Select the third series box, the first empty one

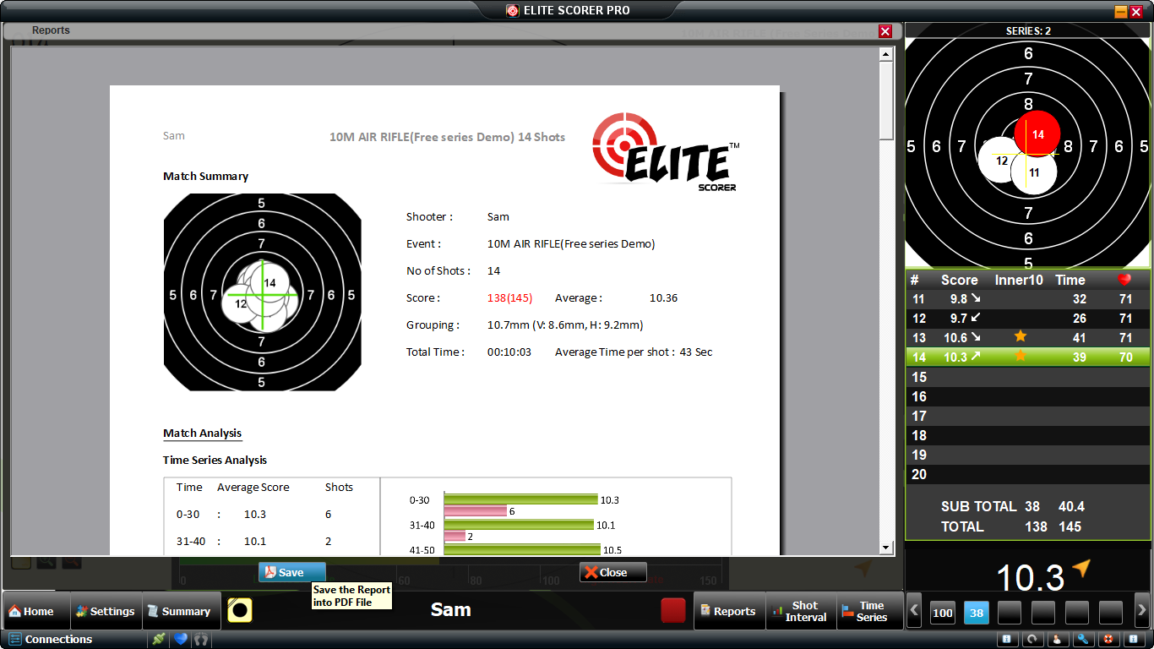click(1010, 613)
